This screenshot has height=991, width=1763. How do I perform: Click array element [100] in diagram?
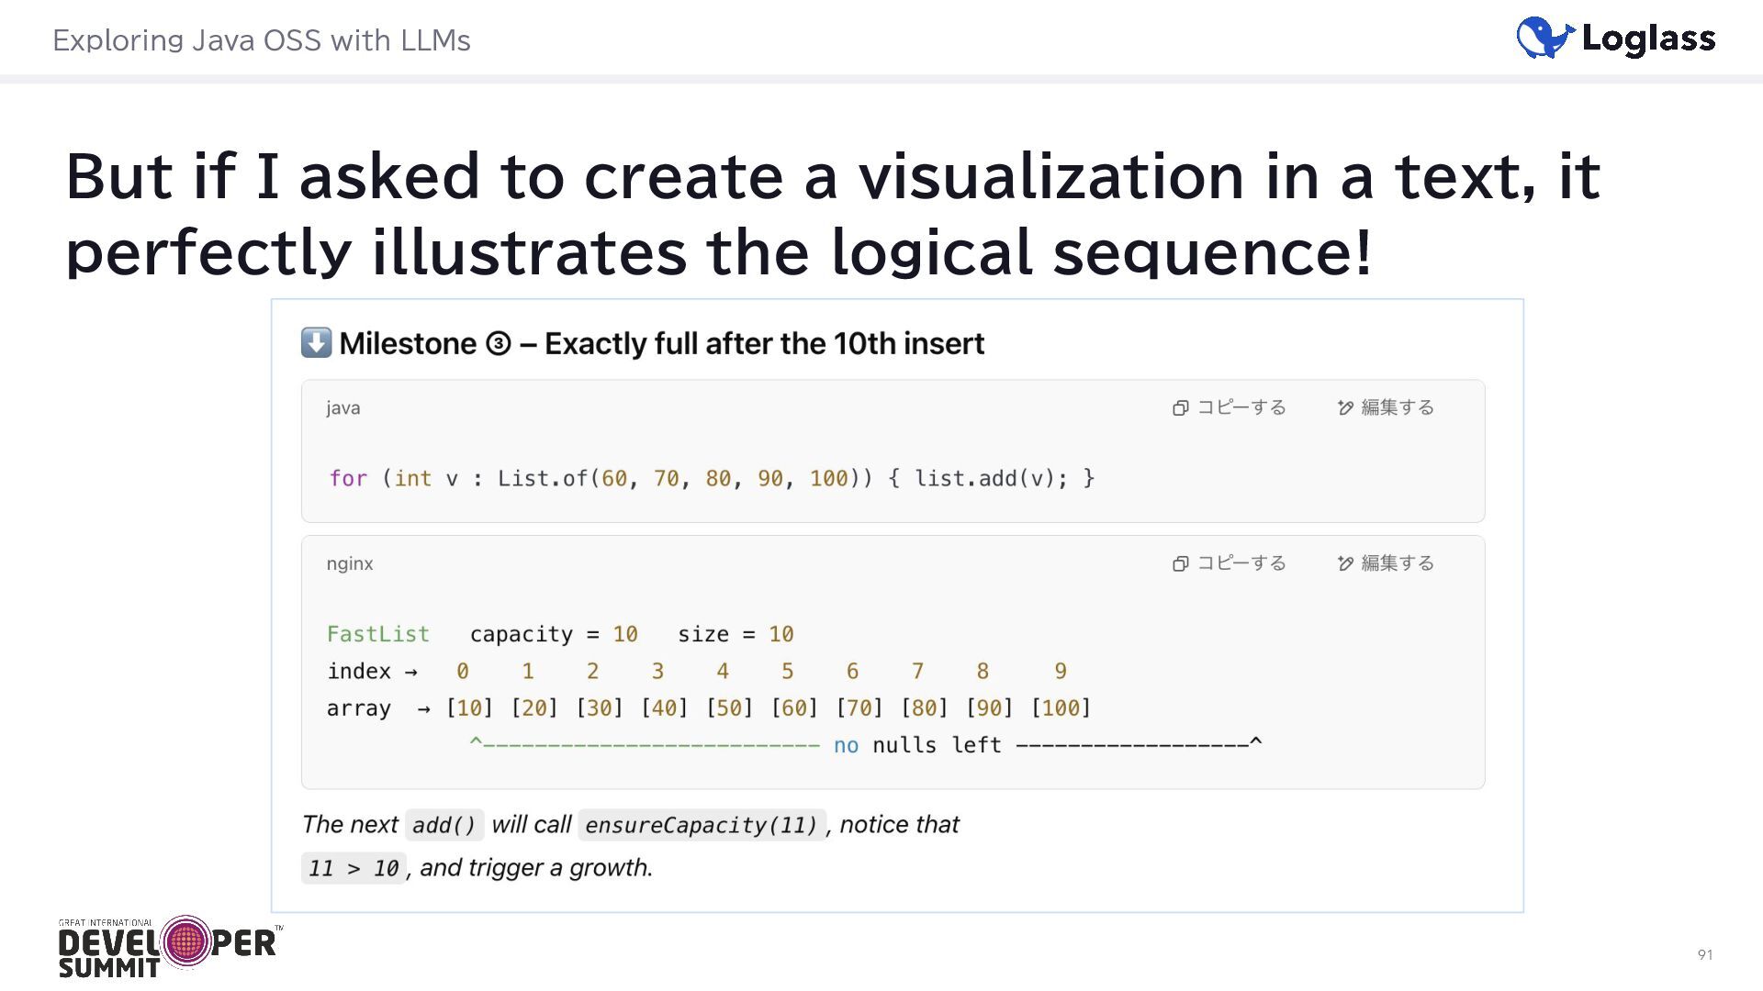pos(1061,707)
